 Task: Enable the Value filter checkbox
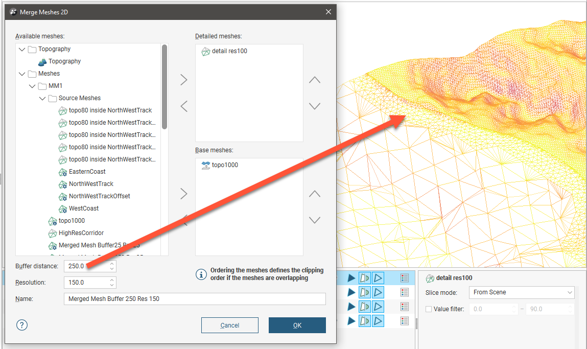429,309
